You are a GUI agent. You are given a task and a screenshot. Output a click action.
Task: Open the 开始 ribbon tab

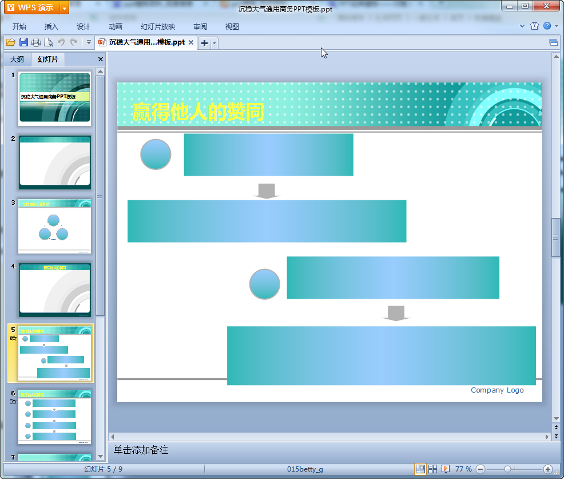coord(19,27)
